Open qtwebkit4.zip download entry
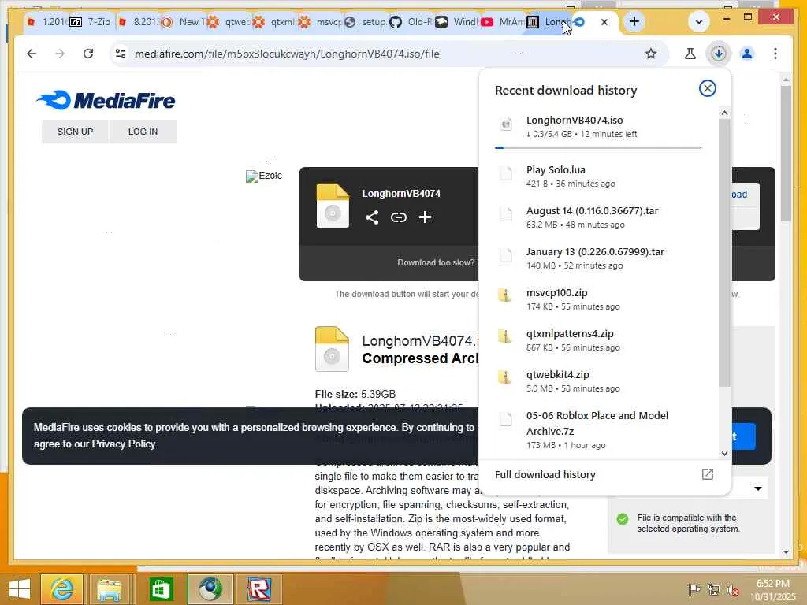This screenshot has height=605, width=807. [598, 381]
